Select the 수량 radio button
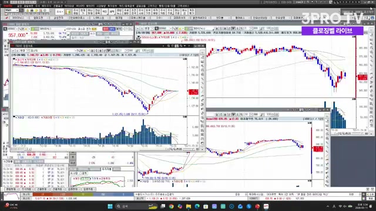 (x=75, y=173)
